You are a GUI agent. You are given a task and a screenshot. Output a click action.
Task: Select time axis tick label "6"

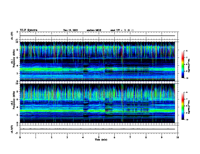(115, 137)
